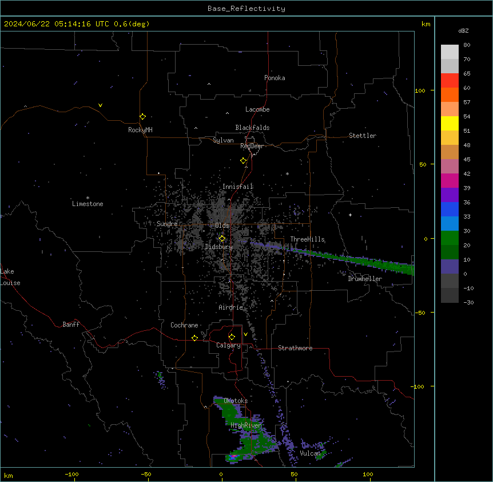Click the Blackfalds label
493x482 pixels.
pyautogui.click(x=252, y=128)
